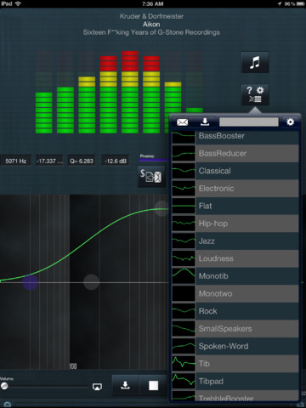The width and height of the screenshot is (306, 408).
Task: Select the purple EQ band control point
Action: (30, 282)
